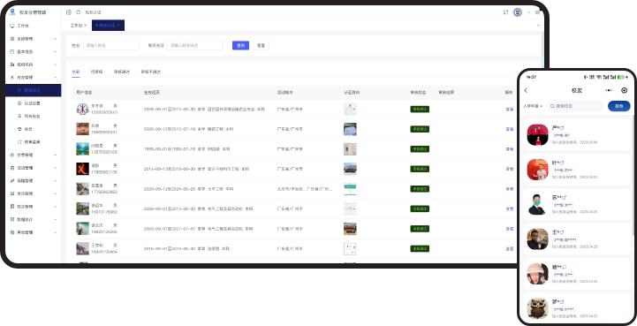Open 认证设置 in the sidebar submenu
Viewport: 637px width, 326px height.
coord(32,103)
